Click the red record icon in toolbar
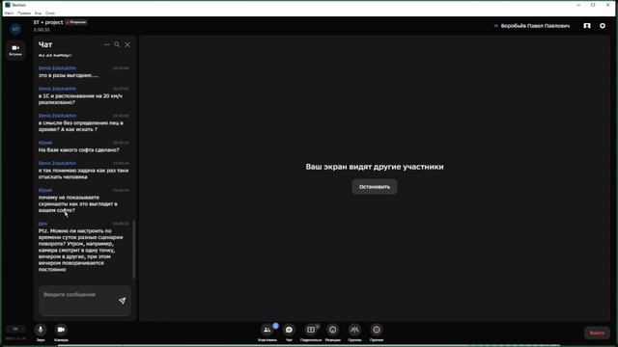This screenshot has height=347, width=618. tap(377, 330)
